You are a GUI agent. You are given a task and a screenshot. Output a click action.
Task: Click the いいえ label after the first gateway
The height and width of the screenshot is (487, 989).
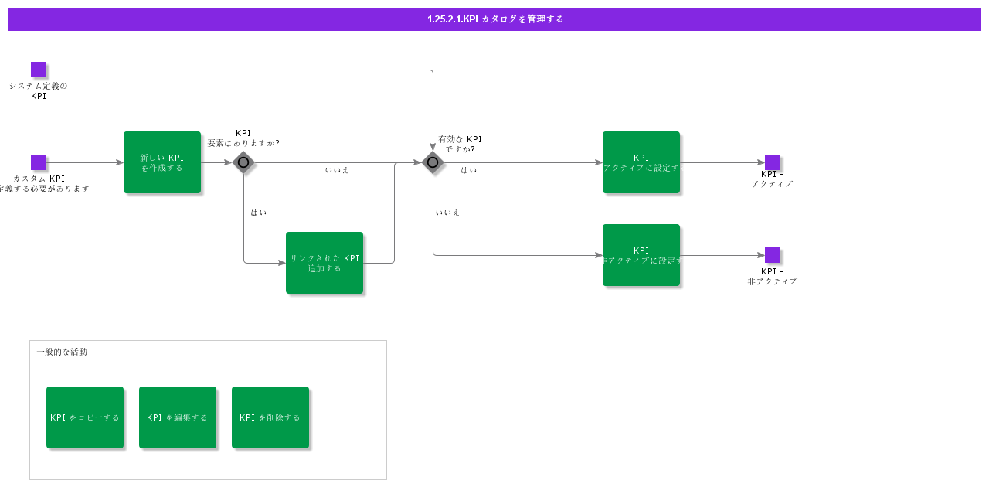(x=337, y=170)
